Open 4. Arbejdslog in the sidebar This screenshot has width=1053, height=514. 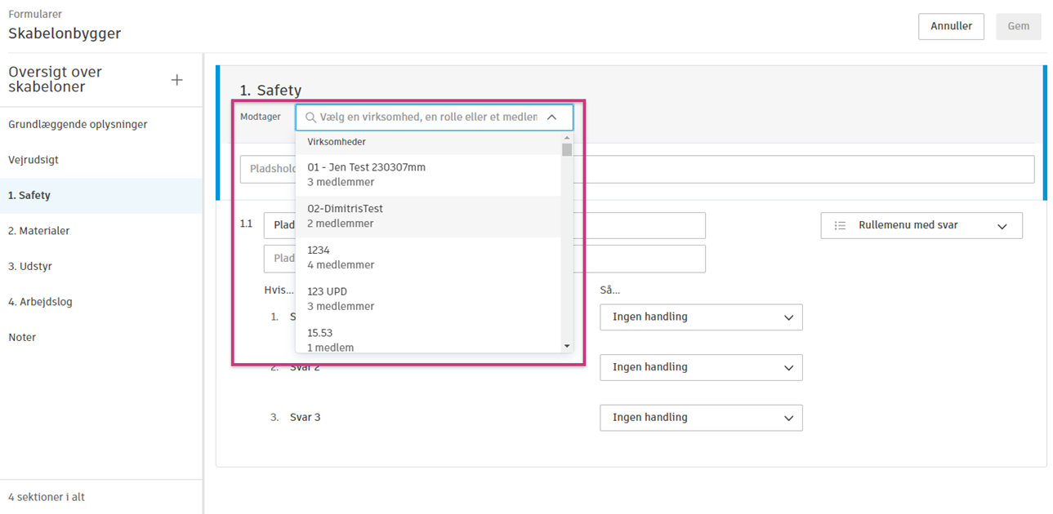pos(41,302)
